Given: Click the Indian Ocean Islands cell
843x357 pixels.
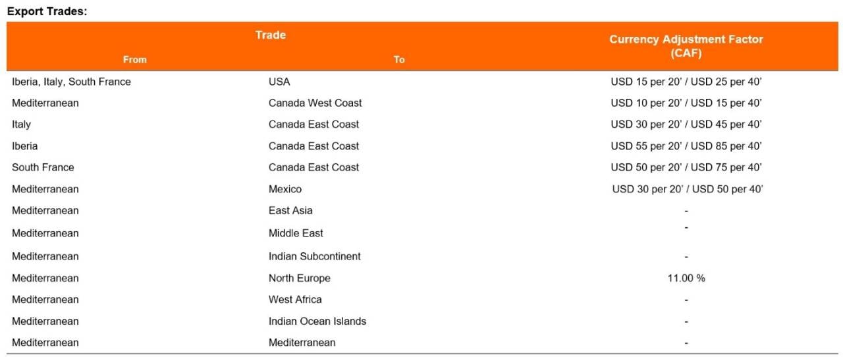Looking at the screenshot, I should point(317,321).
